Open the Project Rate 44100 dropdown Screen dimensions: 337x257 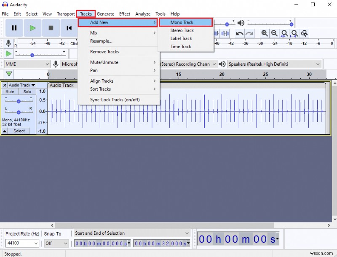pos(22,243)
